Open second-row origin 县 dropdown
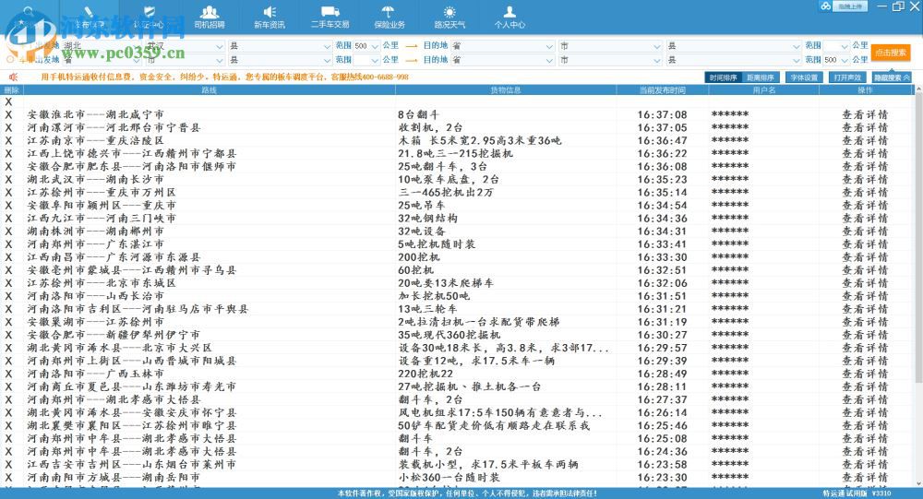The height and width of the screenshot is (499, 923). 281,60
